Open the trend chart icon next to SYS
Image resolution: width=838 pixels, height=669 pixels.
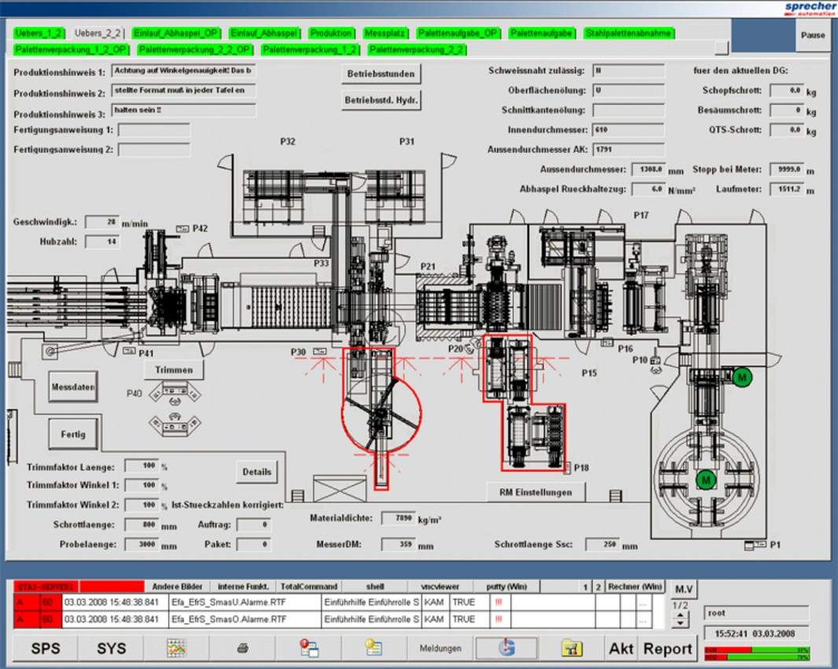pyautogui.click(x=176, y=649)
